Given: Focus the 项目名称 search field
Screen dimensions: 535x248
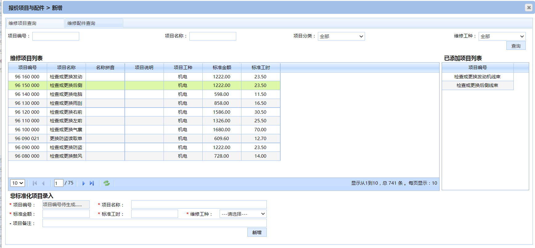Looking at the screenshot, I should [x=213, y=36].
